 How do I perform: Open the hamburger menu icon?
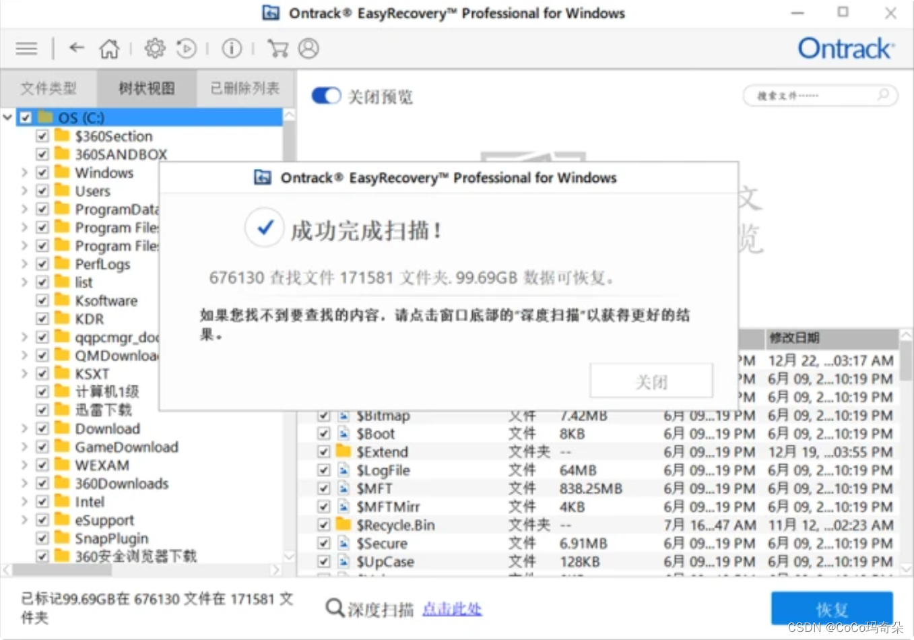coord(27,49)
